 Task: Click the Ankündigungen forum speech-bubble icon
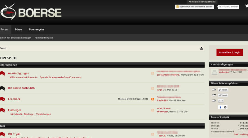[2, 73]
